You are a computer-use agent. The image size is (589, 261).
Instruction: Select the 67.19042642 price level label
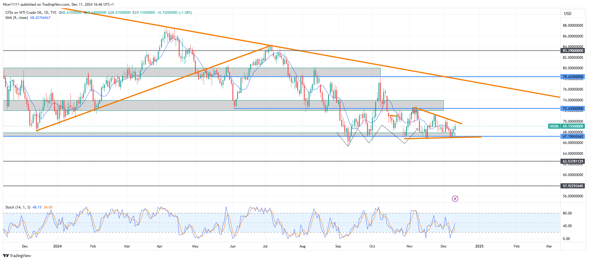[x=573, y=136]
